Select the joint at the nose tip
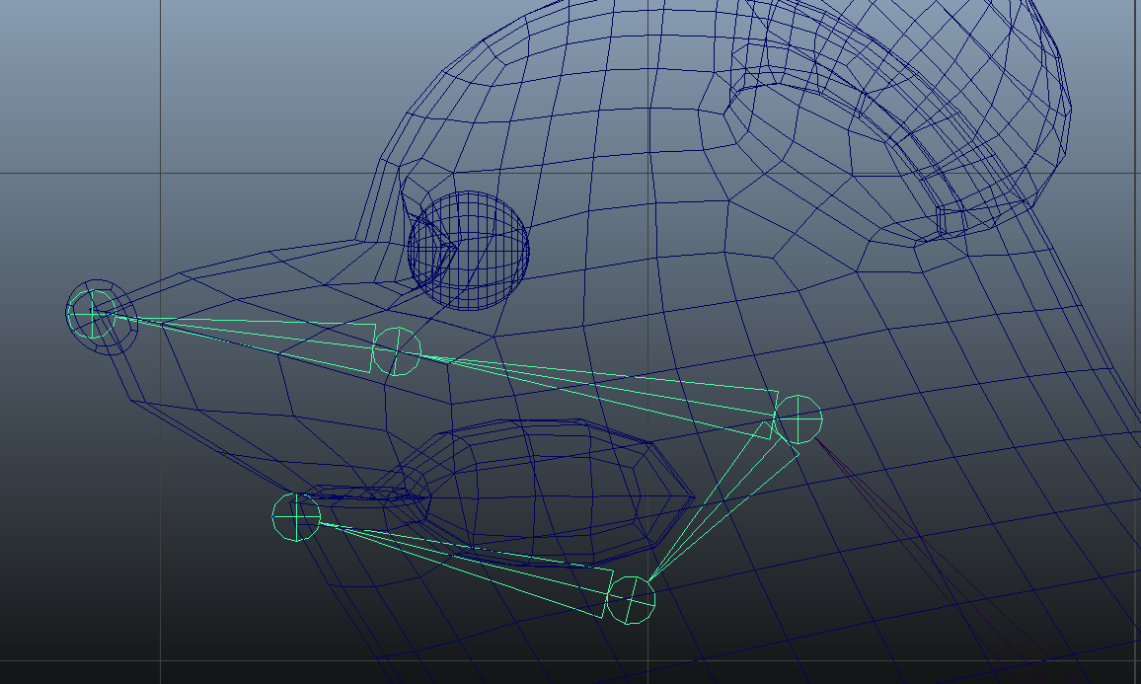 [x=93, y=314]
